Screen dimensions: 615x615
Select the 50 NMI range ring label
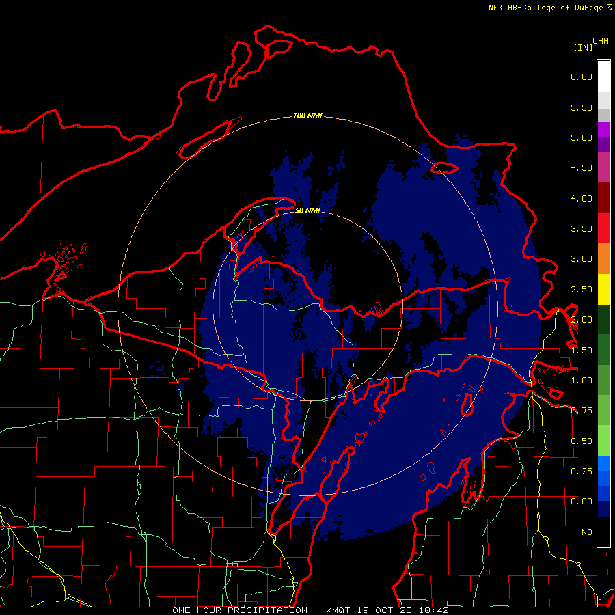(307, 210)
